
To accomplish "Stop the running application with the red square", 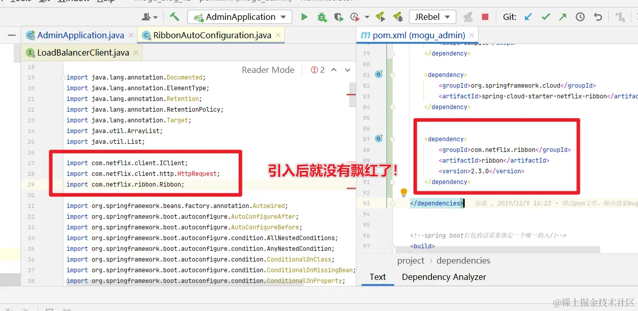I will 485,17.
